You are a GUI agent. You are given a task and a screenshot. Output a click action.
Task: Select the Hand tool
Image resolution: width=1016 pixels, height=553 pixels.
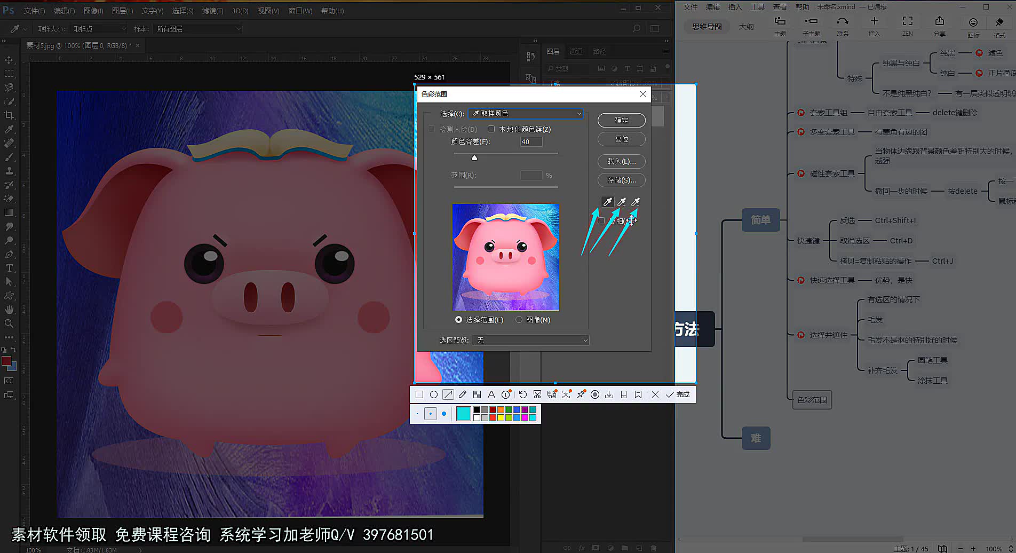point(9,309)
